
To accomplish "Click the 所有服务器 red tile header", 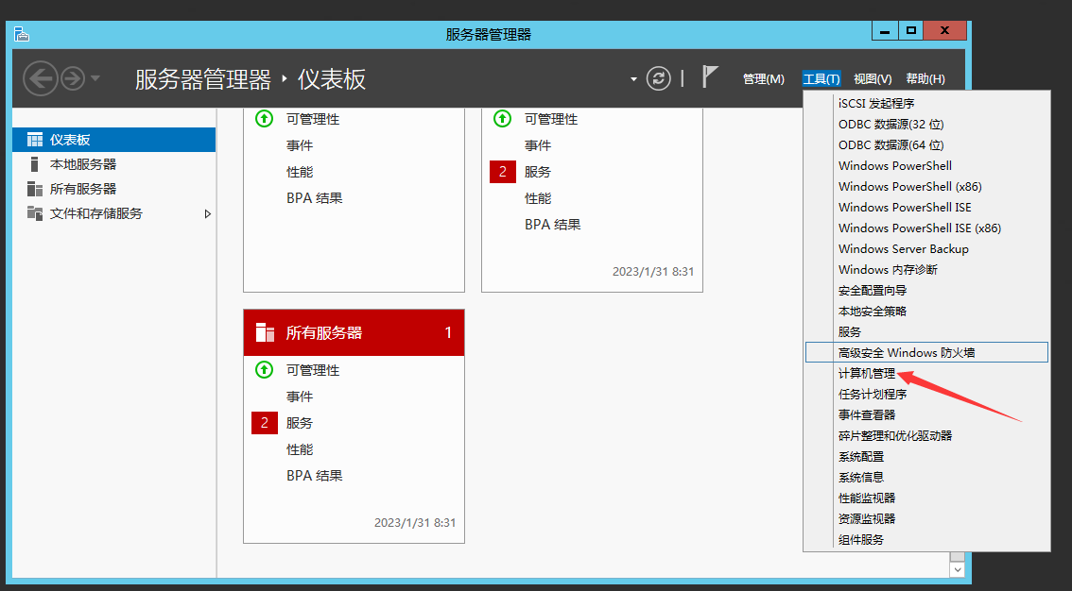I will 354,332.
